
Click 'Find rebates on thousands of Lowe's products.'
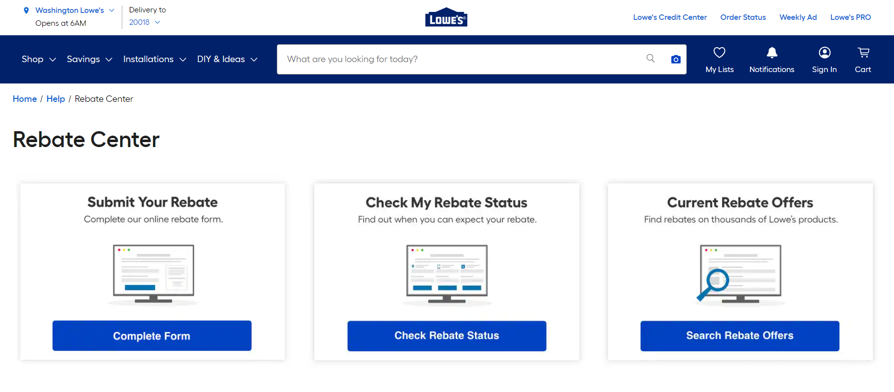click(741, 220)
